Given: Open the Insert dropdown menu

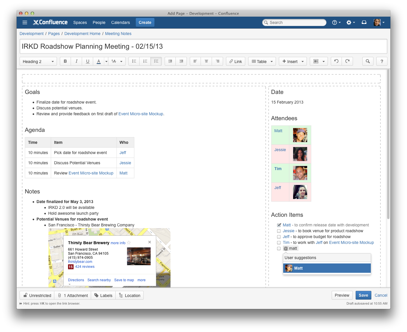Looking at the screenshot, I should click(293, 61).
